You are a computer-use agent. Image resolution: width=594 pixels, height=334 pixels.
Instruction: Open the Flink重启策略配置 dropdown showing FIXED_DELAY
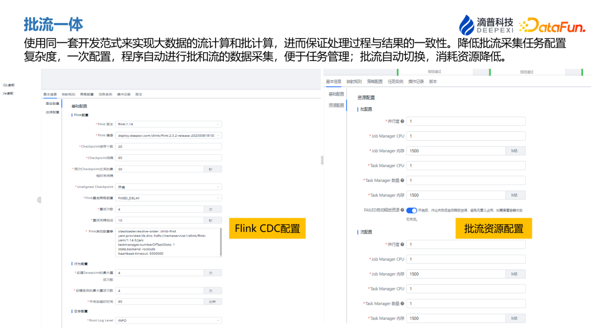169,198
